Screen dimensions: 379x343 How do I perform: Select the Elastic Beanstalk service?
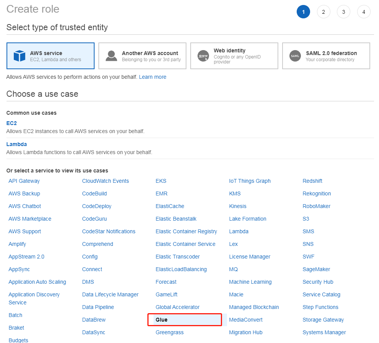pos(176,219)
